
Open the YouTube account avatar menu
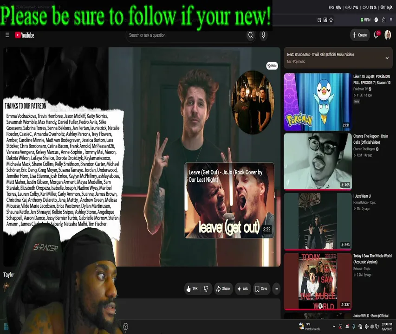(x=388, y=35)
